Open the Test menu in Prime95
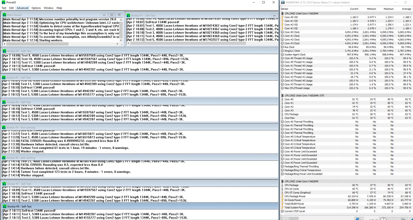 [4, 8]
